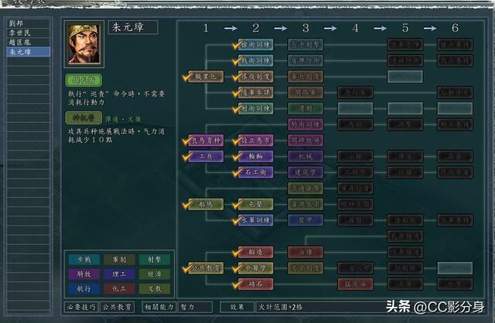The image size is (495, 323).
Task: Select the 流通貨幣 node above 灌溉水渠
Action: pyautogui.click(x=306, y=189)
